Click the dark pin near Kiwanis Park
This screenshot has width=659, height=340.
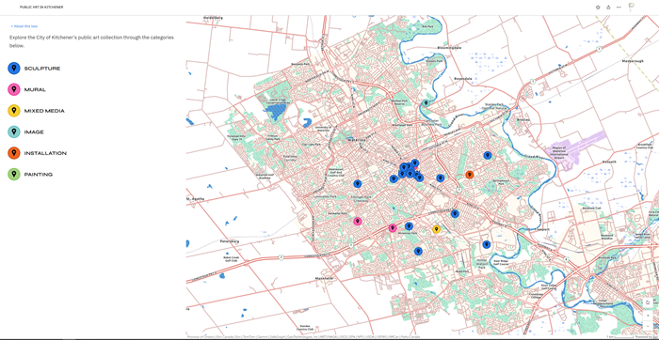coord(426,102)
